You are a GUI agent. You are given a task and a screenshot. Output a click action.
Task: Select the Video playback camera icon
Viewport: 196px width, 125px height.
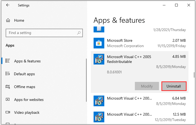(8, 112)
